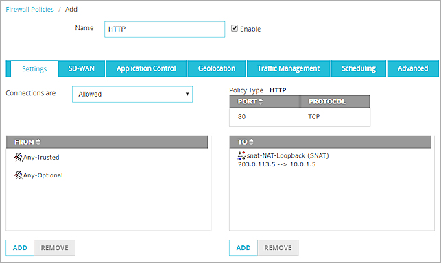Click ADD under the TO list
Screen dimensions: 441x263
[x=243, y=248]
